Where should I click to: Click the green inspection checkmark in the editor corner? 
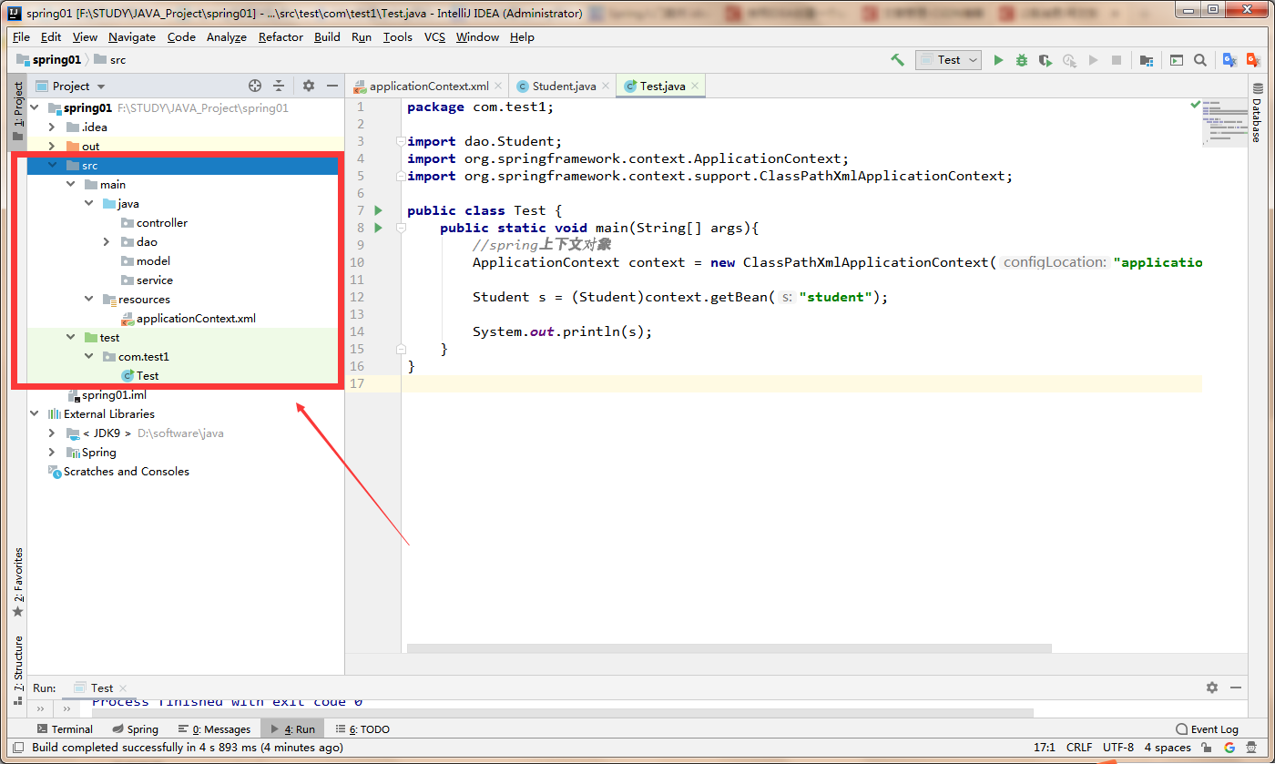pyautogui.click(x=1195, y=105)
